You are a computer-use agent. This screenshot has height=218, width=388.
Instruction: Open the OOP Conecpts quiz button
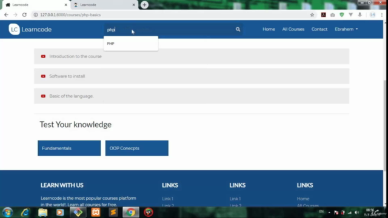point(136,148)
